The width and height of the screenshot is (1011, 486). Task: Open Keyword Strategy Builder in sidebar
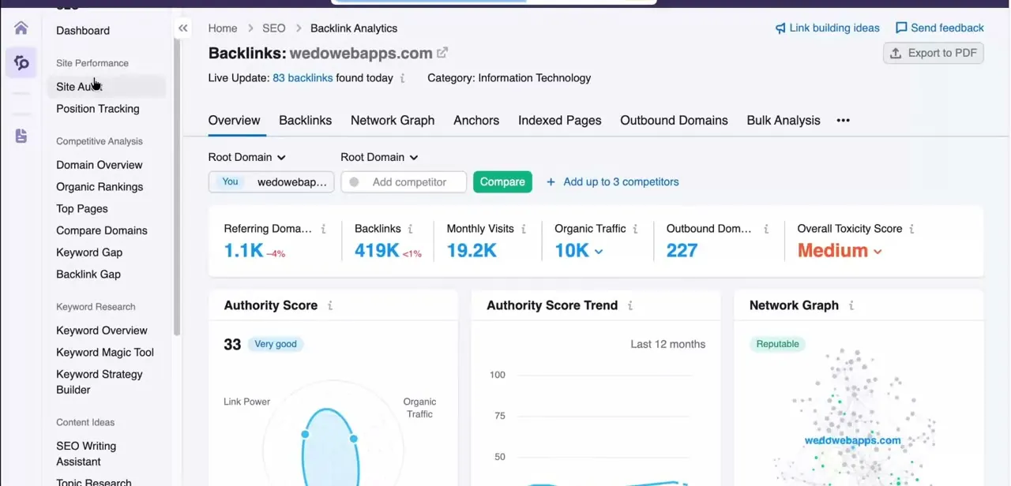(x=100, y=382)
